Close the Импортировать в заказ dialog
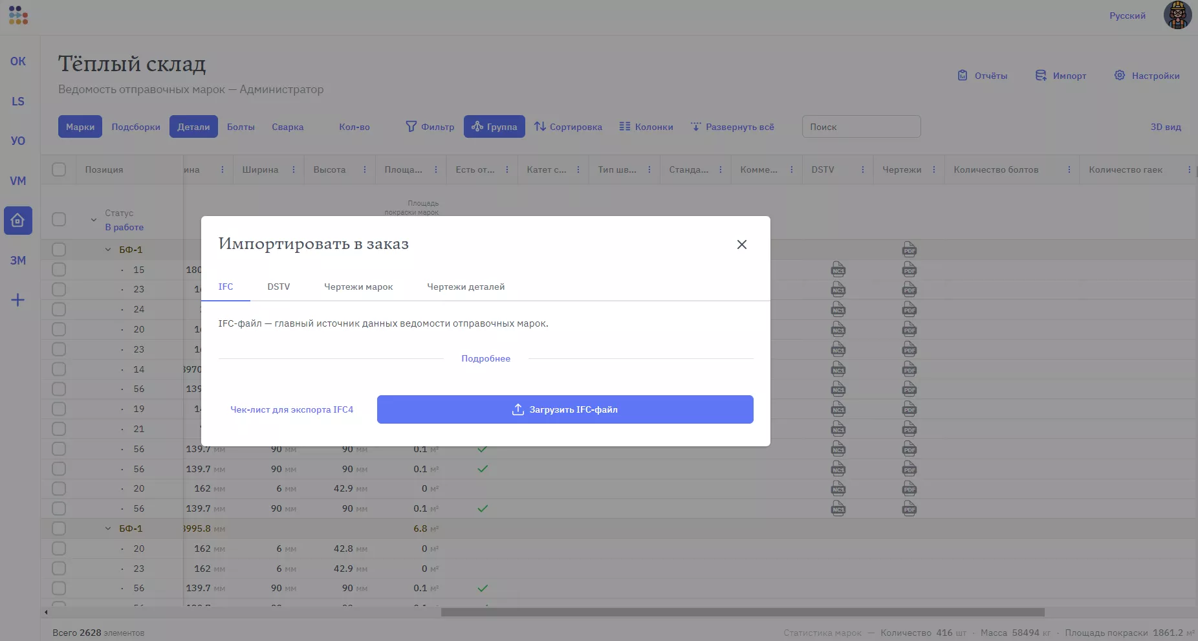 (742, 244)
